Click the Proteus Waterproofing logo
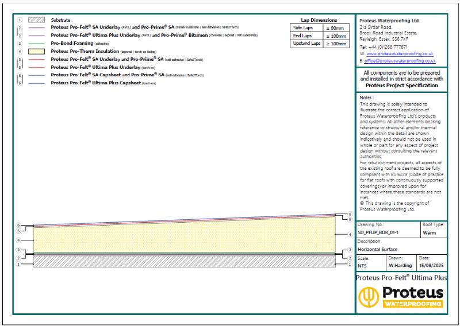Image resolution: width=460 pixels, height=326 pixels. (401, 297)
